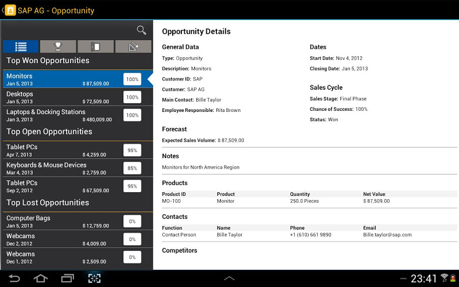
Task: Switch to the door/open opportunities tab icon
Action: point(95,46)
